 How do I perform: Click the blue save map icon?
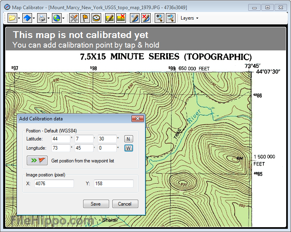[27, 18]
